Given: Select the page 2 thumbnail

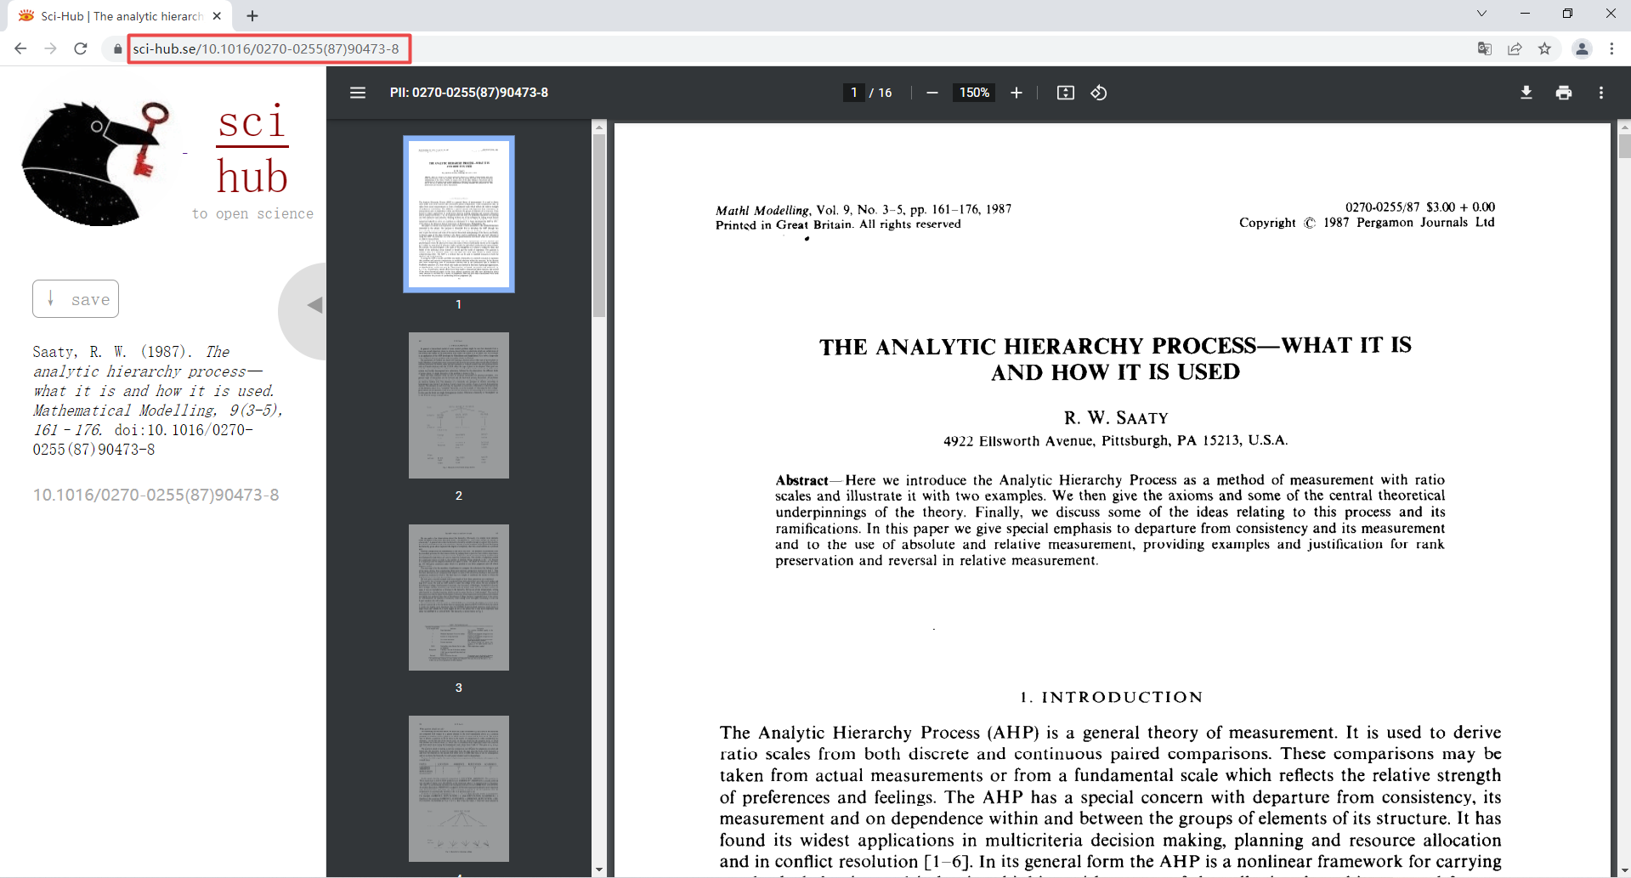Looking at the screenshot, I should coord(458,405).
